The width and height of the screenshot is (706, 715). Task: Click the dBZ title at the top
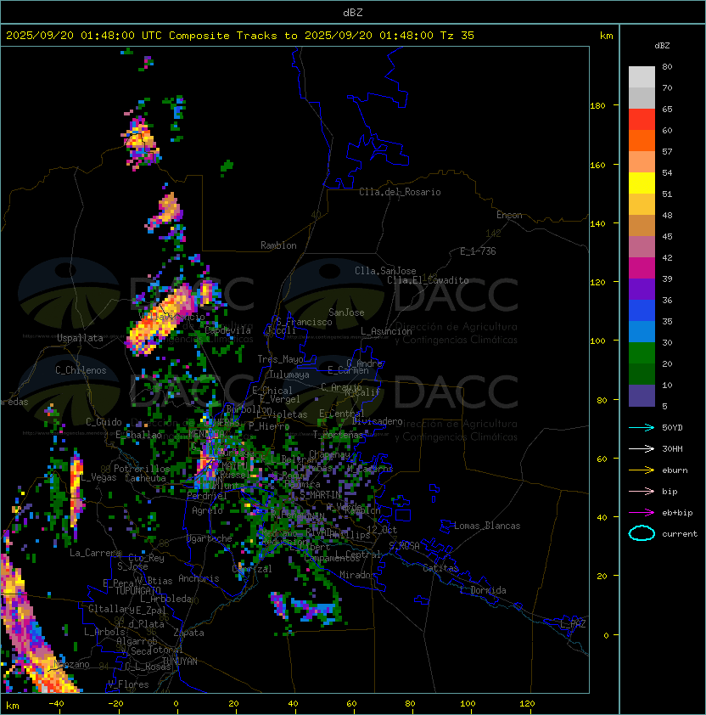353,12
